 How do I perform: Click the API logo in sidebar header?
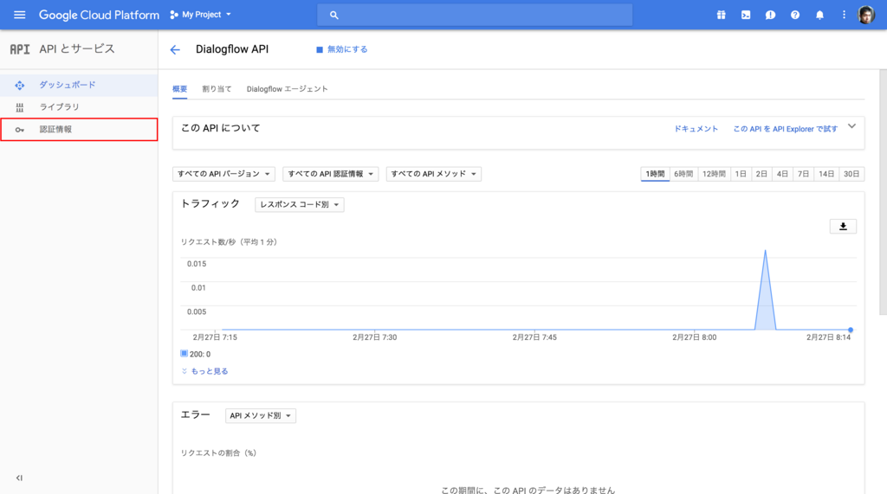click(x=20, y=49)
